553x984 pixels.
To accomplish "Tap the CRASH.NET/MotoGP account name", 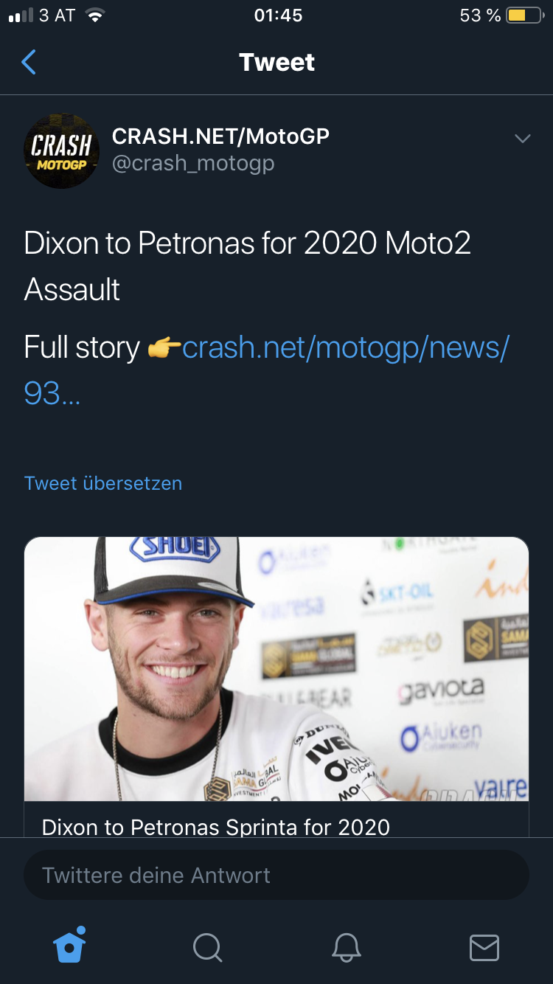I will pos(220,136).
